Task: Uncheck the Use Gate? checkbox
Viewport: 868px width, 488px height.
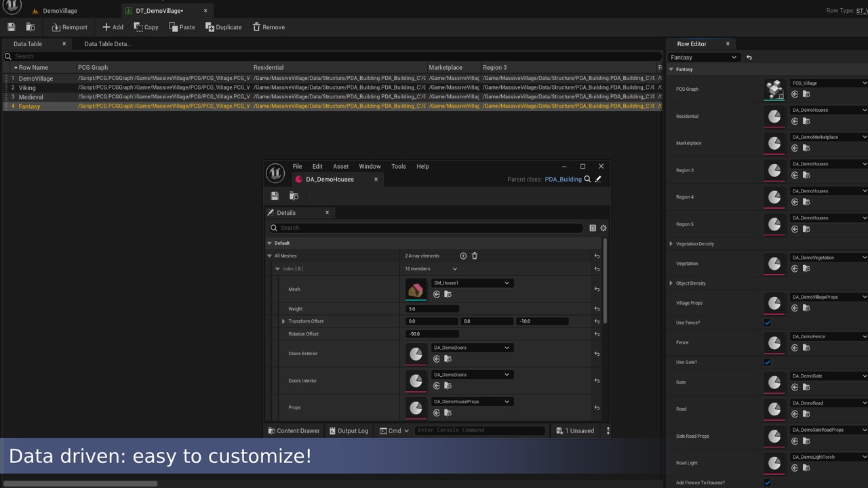Action: [x=768, y=362]
